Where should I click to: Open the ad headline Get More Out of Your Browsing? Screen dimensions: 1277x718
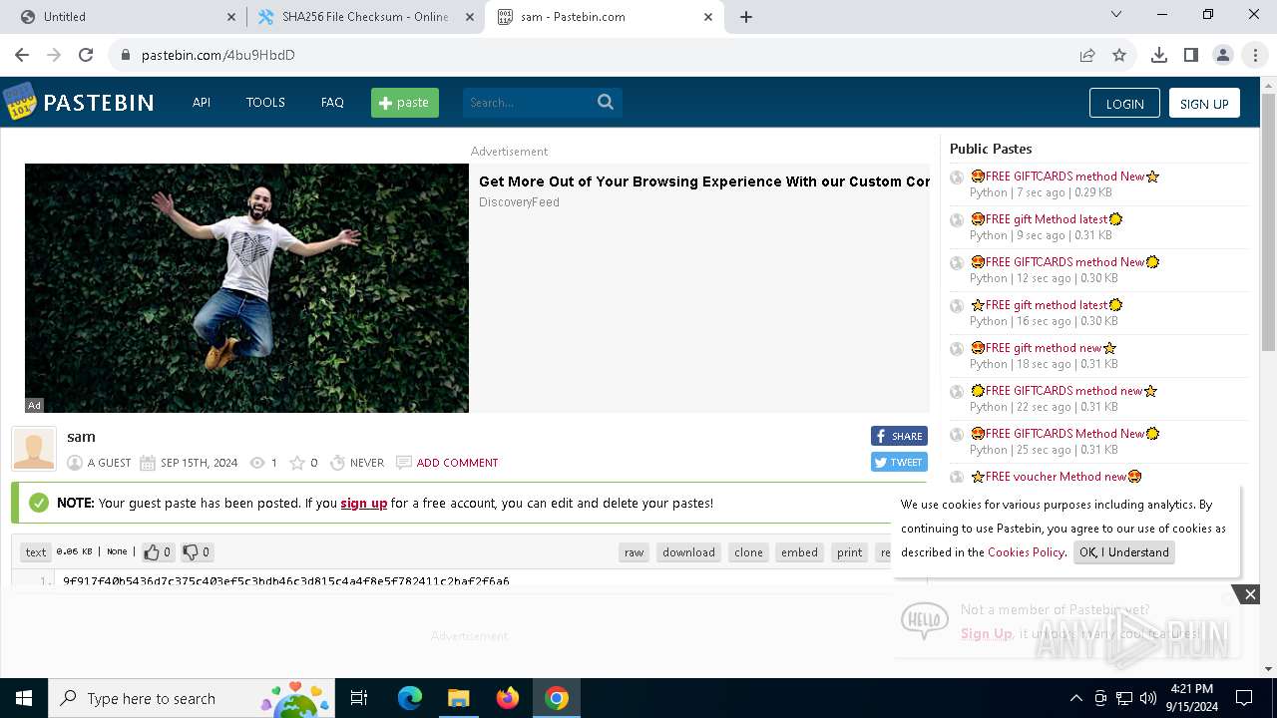point(704,181)
